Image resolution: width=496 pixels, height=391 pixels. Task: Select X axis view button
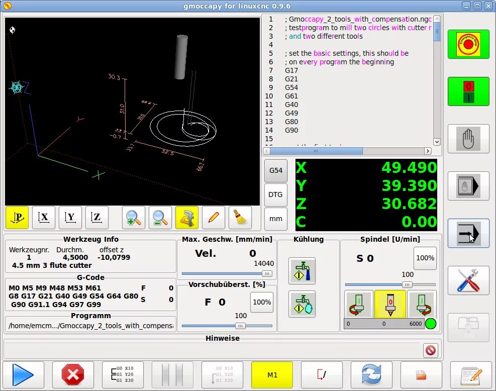[44, 218]
